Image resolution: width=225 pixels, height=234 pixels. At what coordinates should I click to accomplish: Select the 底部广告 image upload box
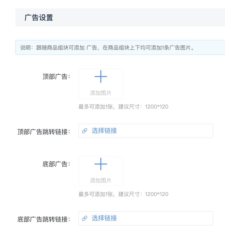tap(101, 171)
